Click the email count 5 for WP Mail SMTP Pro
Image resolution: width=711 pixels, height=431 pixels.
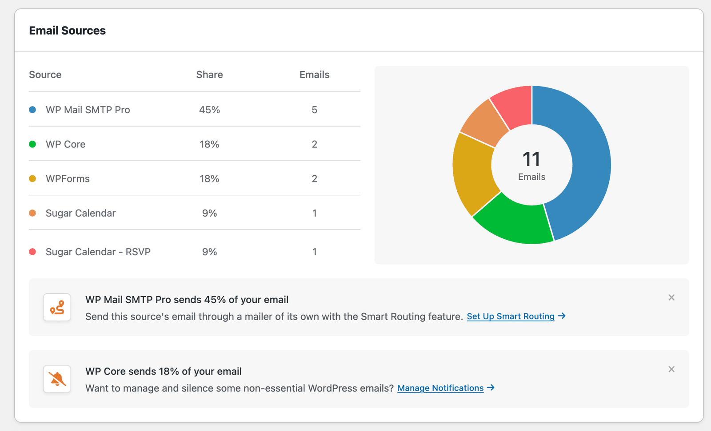pyautogui.click(x=314, y=110)
